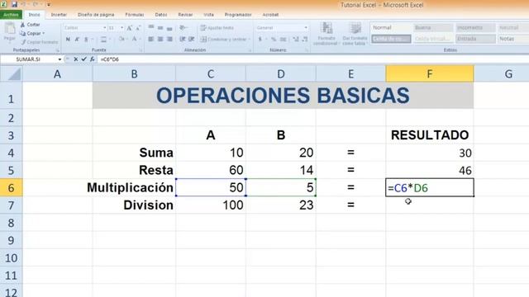The image size is (529, 297).
Task: Increase font size with the large A icon
Action: point(130,28)
